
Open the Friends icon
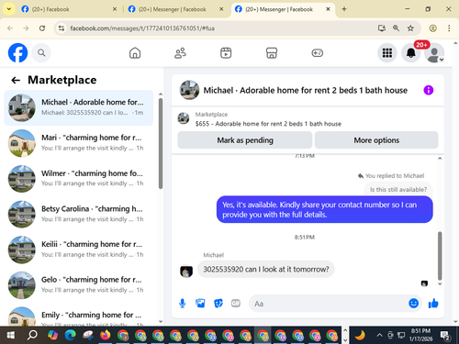pos(180,53)
